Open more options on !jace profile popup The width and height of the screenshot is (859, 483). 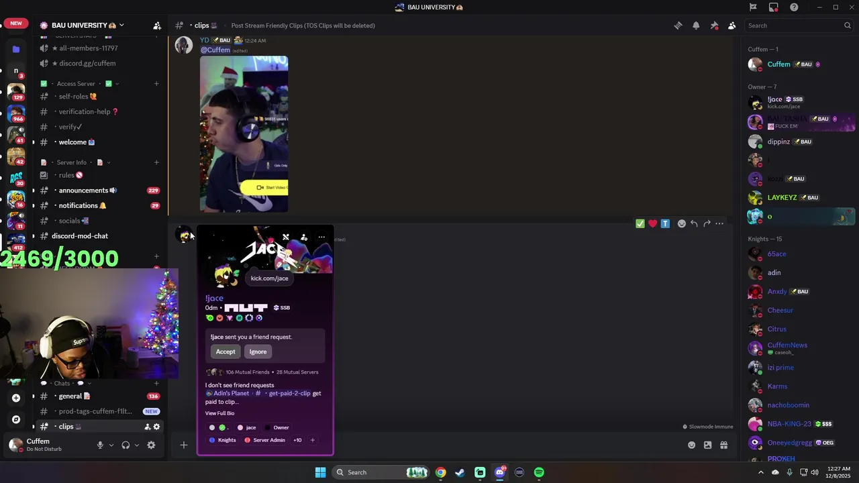pos(321,237)
